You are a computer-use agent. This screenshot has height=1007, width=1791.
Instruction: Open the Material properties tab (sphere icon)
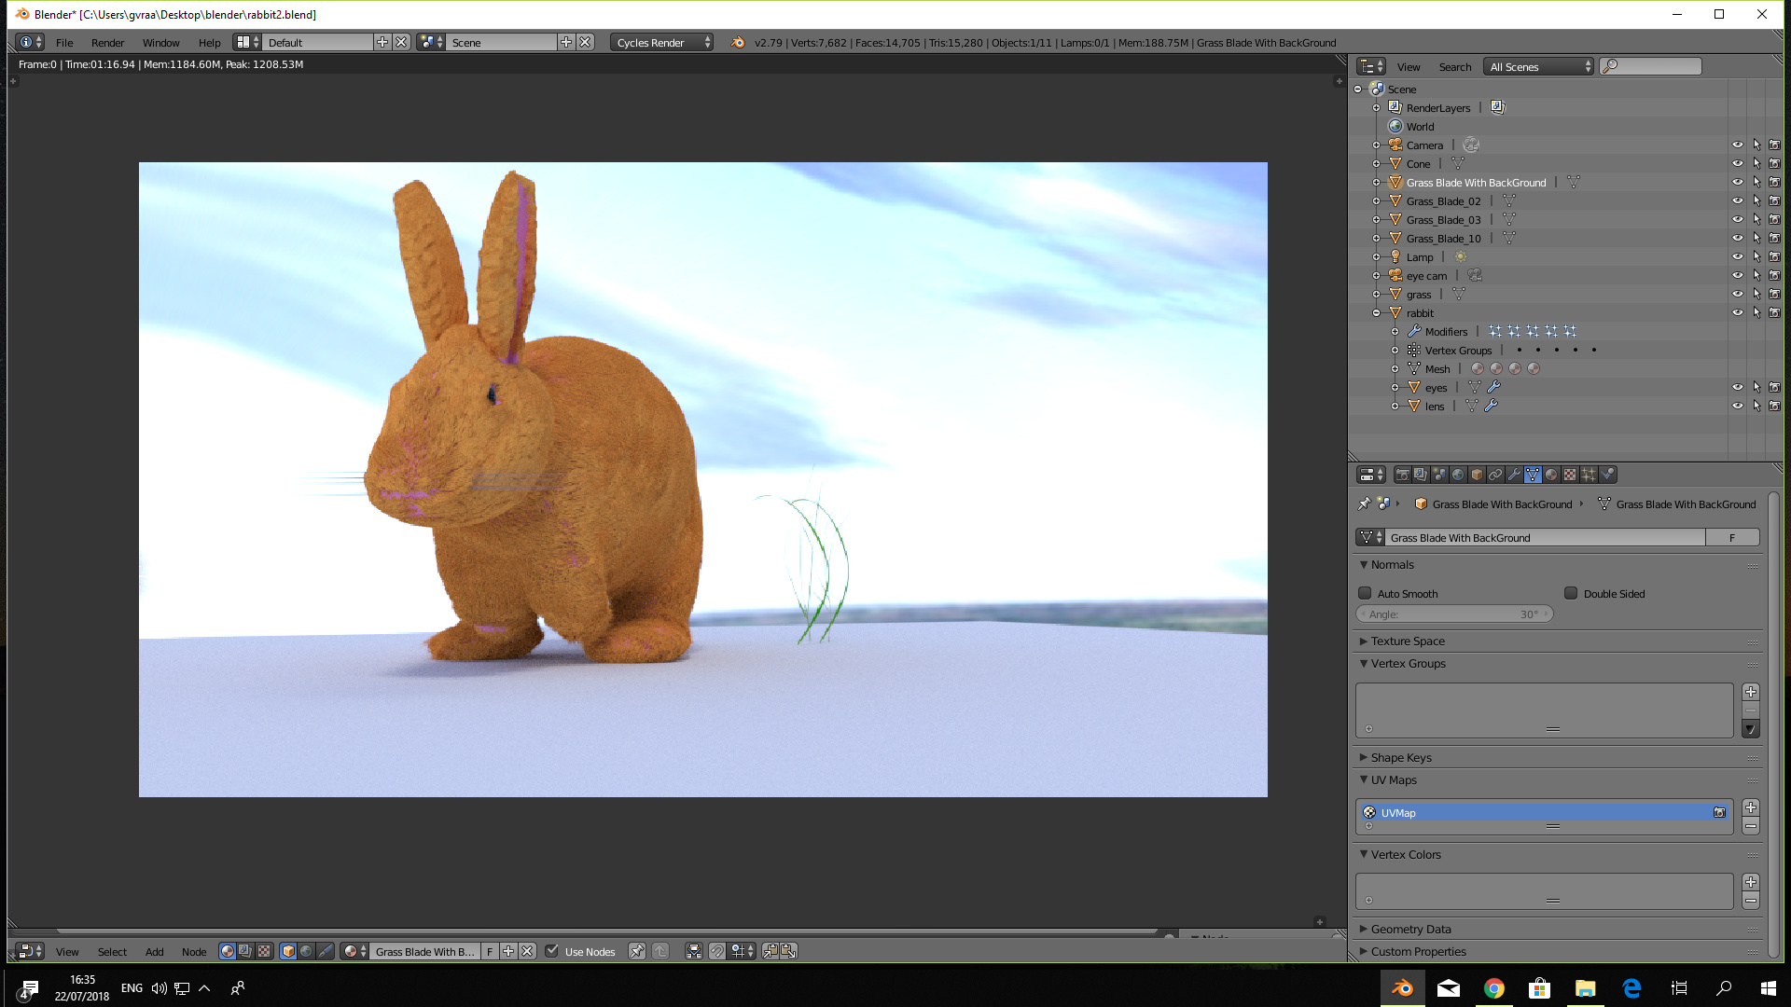1551,475
